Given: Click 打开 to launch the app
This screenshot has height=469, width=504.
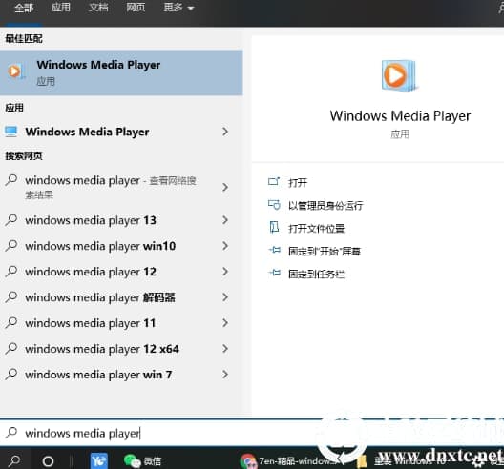Looking at the screenshot, I should click(298, 183).
